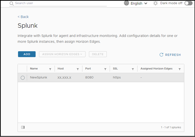Open the Port column filter
Image resolution: width=195 pixels, height=137 pixels.
coord(105,69)
